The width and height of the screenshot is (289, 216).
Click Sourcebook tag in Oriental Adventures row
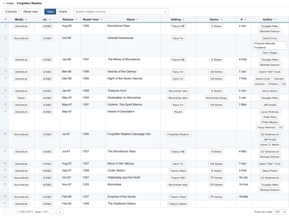coord(21,38)
